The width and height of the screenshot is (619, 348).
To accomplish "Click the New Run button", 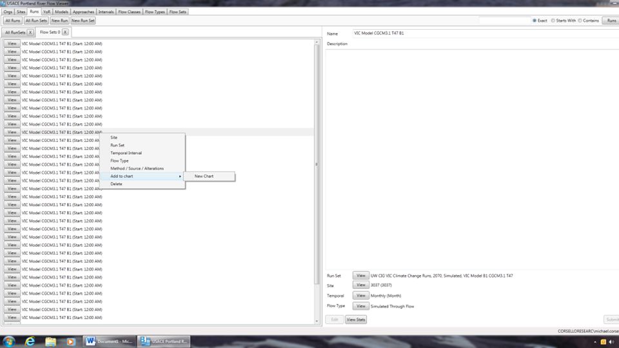I will [59, 21].
